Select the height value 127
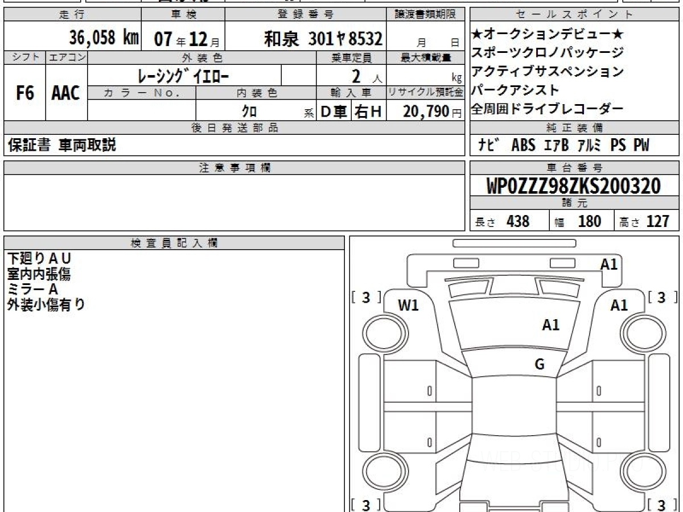 (x=657, y=221)
